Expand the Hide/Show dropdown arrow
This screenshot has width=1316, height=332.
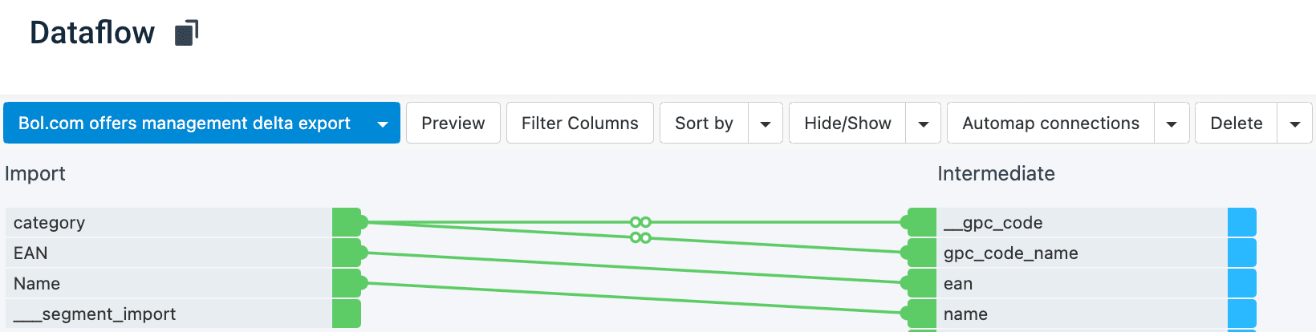pos(924,123)
